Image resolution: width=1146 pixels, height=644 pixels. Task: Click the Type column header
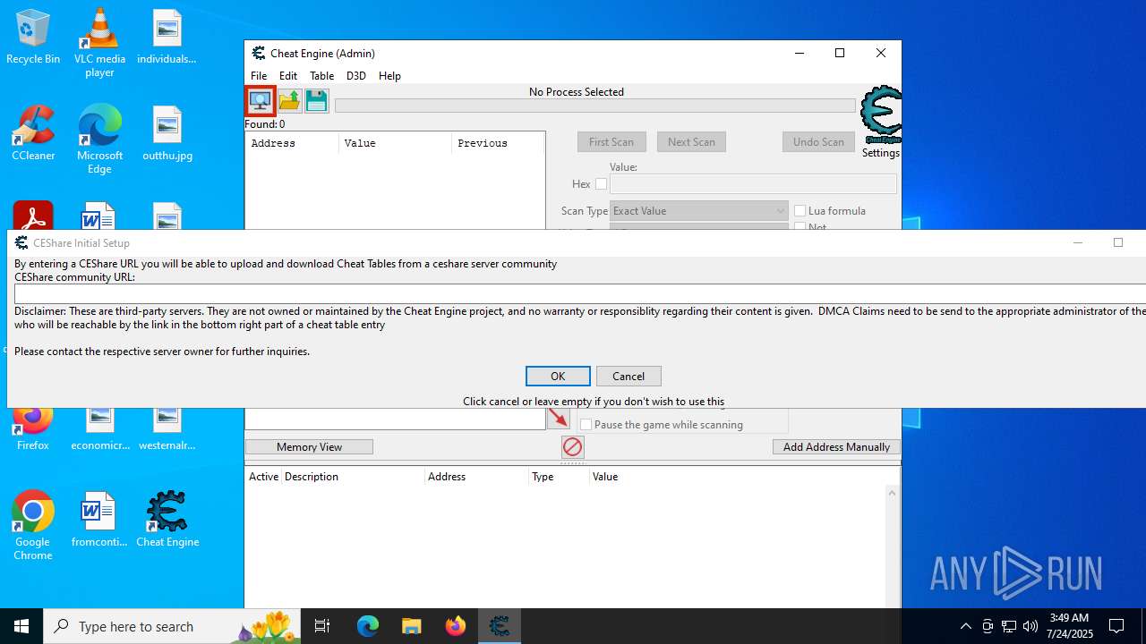(559, 477)
